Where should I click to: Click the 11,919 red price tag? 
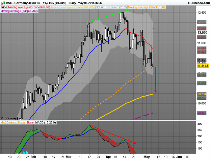tap(202, 37)
